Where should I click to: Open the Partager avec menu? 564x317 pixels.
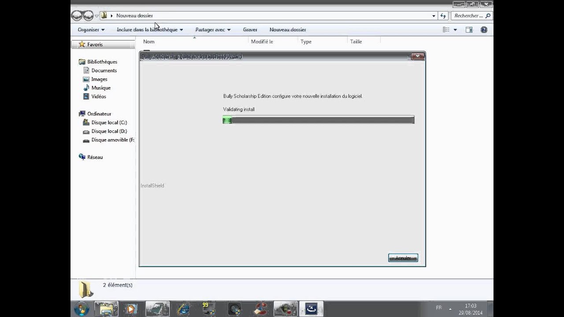click(x=213, y=29)
